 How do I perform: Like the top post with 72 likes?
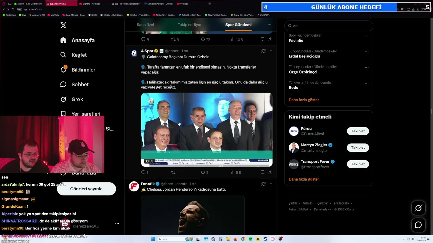coord(205,39)
